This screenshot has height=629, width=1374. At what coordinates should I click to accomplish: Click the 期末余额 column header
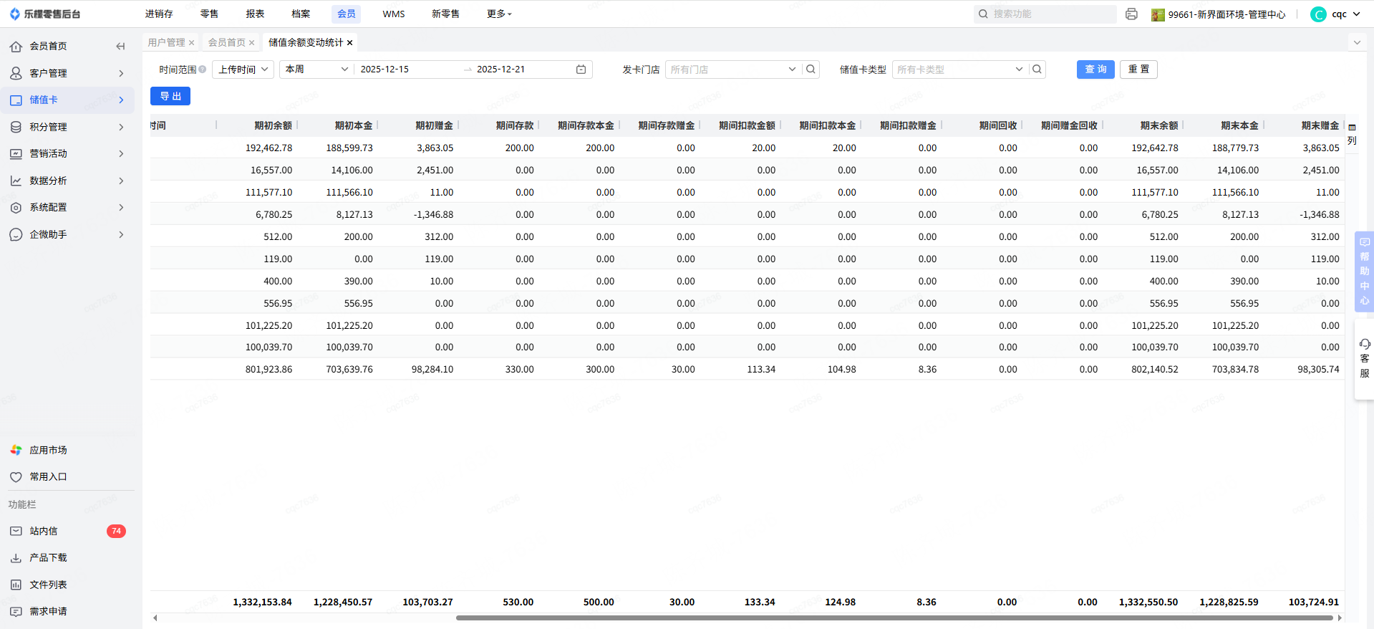point(1159,126)
